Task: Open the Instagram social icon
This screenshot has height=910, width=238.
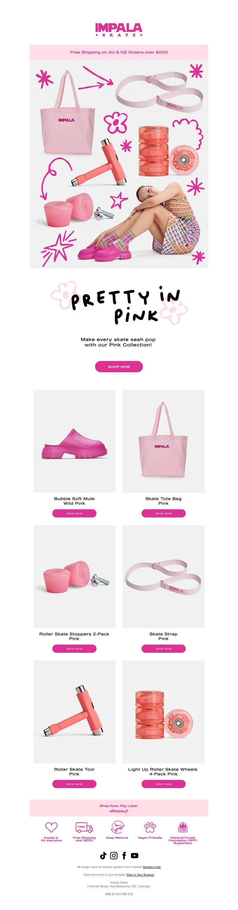Action: (114, 855)
